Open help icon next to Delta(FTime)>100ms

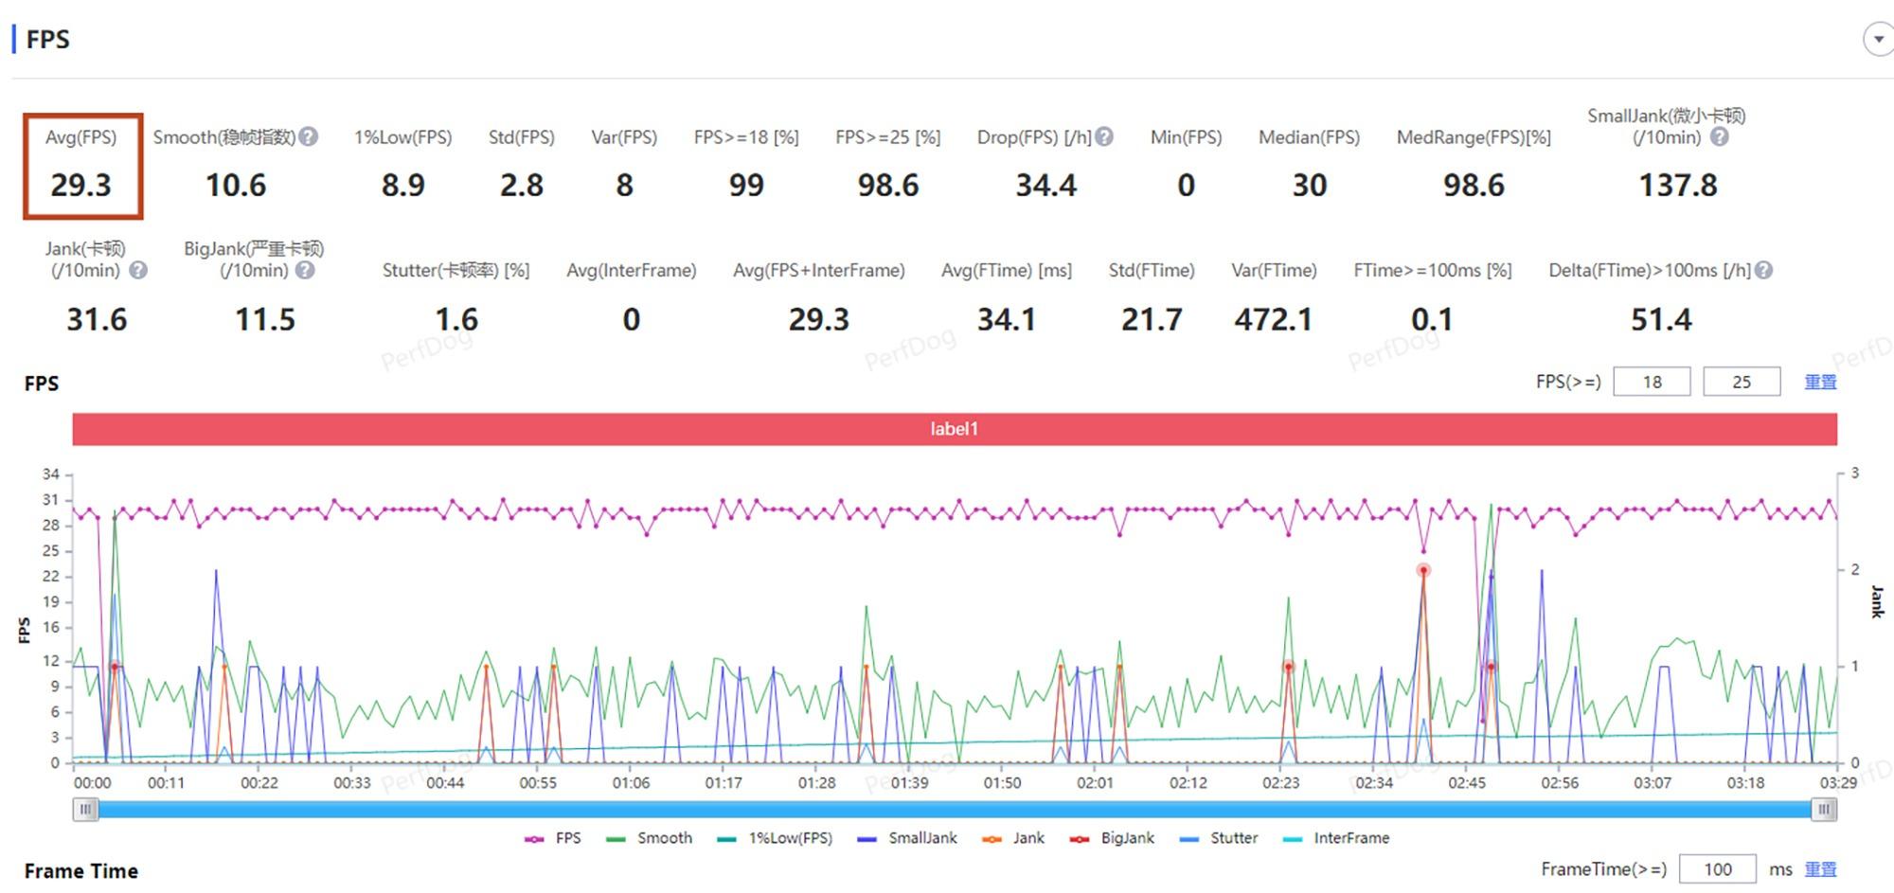1763,271
